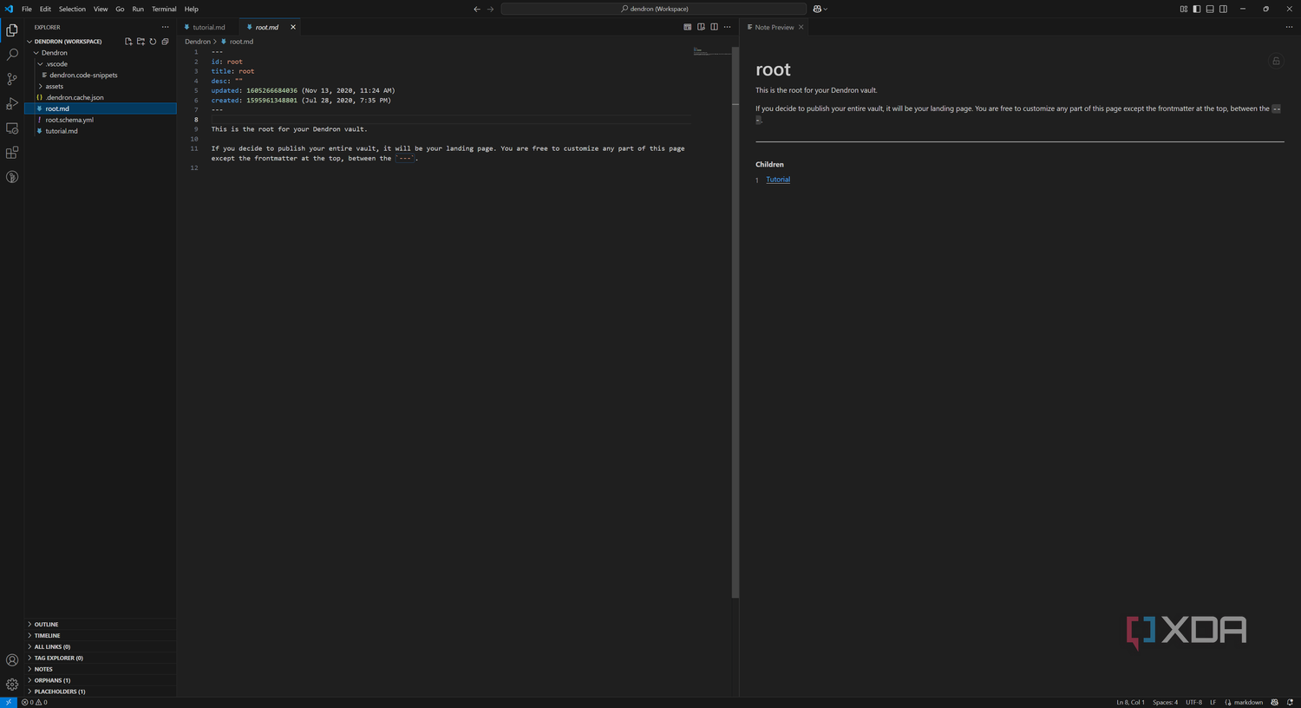
Task: Click the Dendron breadcrumb segment
Action: (198, 42)
